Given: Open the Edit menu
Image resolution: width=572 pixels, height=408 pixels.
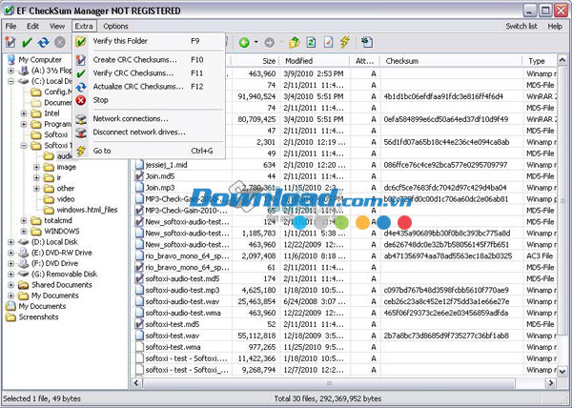Looking at the screenshot, I should click(x=32, y=27).
